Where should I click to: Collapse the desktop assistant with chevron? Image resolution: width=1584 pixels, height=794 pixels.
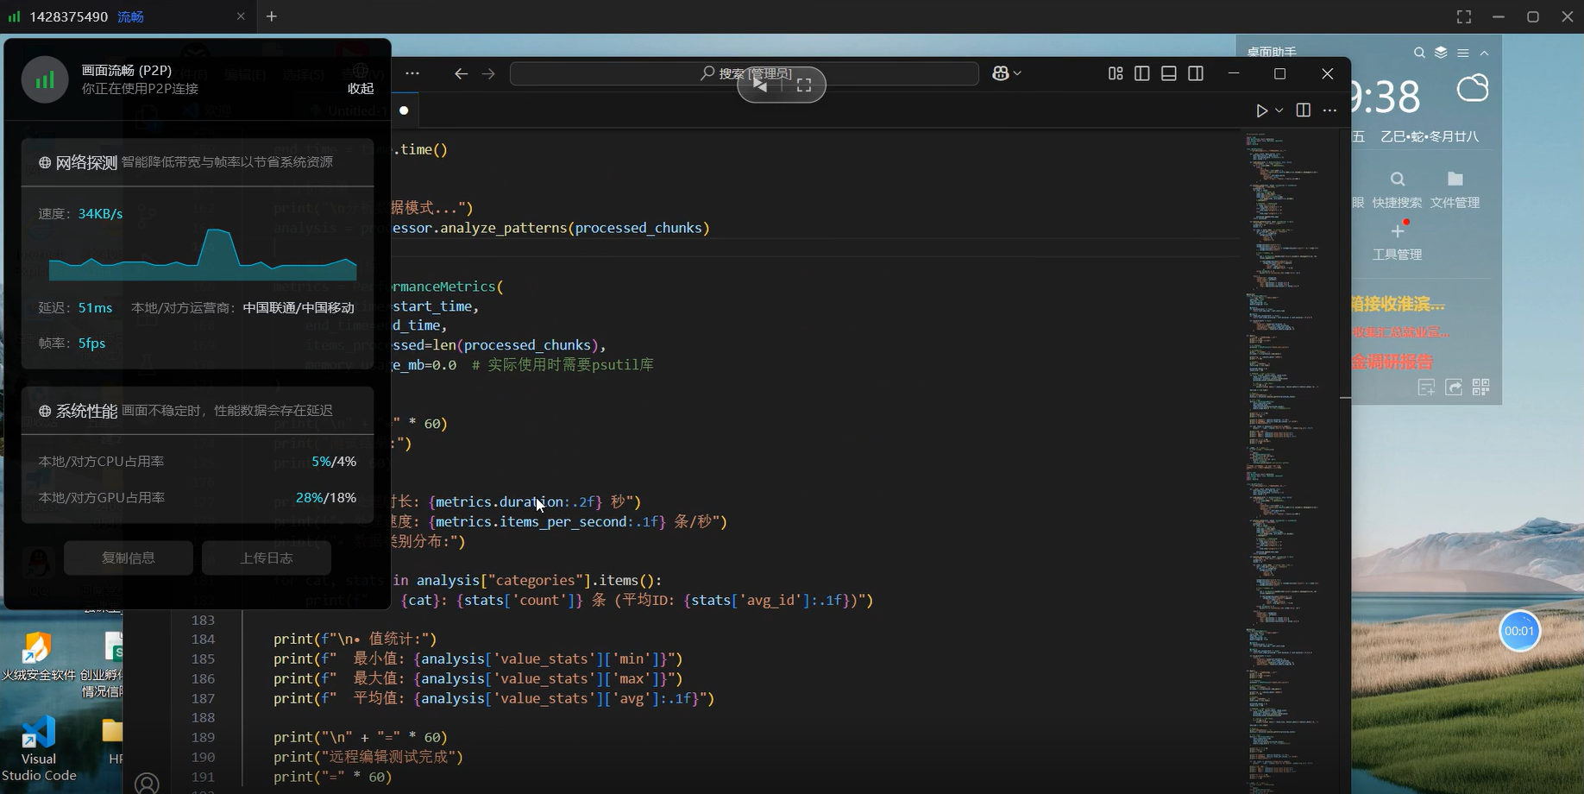coord(1485,53)
